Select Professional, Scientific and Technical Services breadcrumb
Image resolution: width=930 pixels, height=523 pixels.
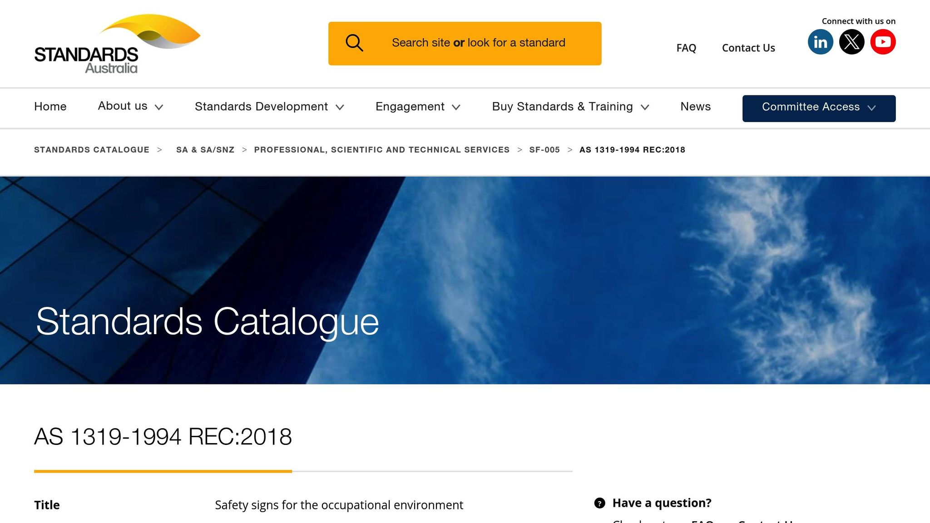(381, 150)
